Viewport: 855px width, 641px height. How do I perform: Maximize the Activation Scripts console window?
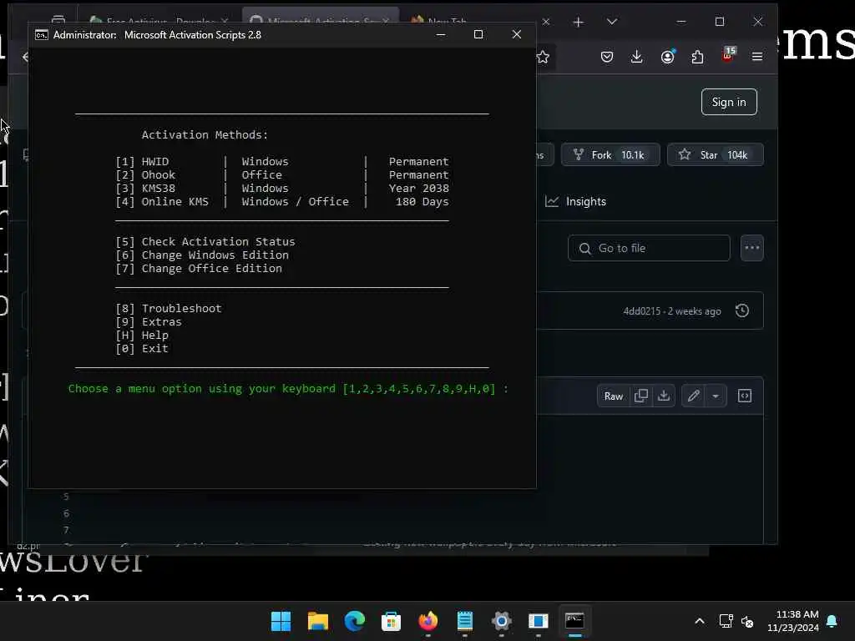click(x=478, y=34)
